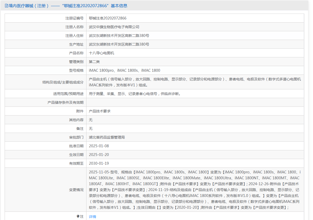Select the 生产地址 address value
This screenshot has width=313, height=220.
119,44
